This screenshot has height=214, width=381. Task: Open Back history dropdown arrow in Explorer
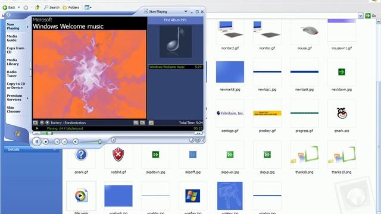[x=18, y=8]
